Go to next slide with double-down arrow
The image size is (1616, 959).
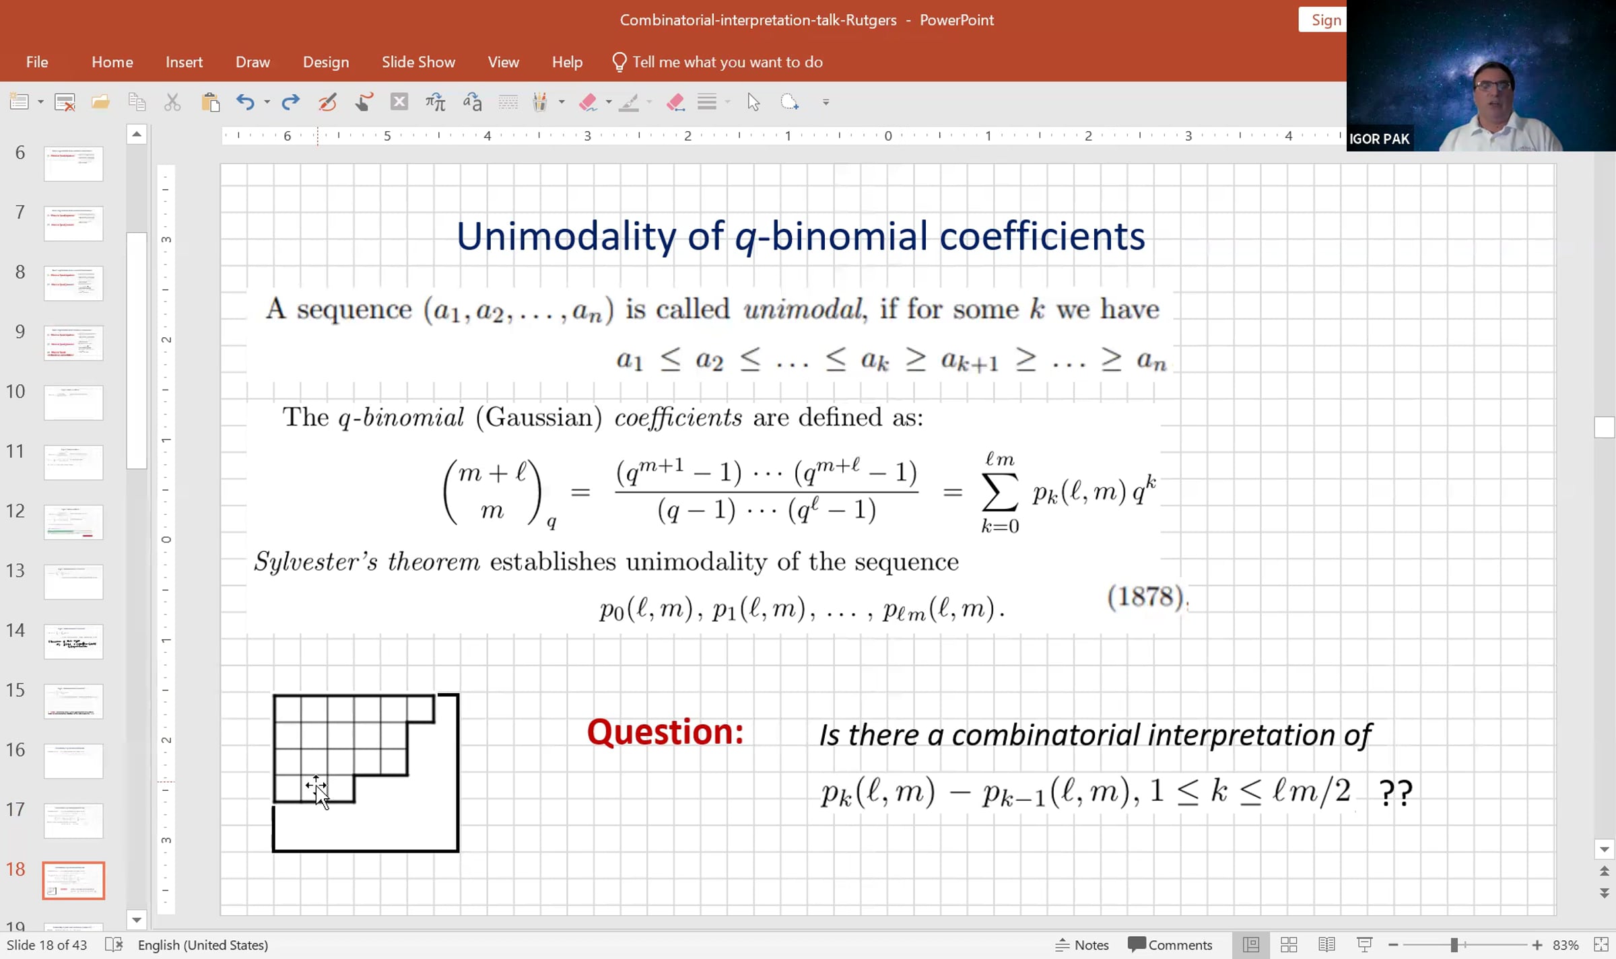click(x=1605, y=893)
